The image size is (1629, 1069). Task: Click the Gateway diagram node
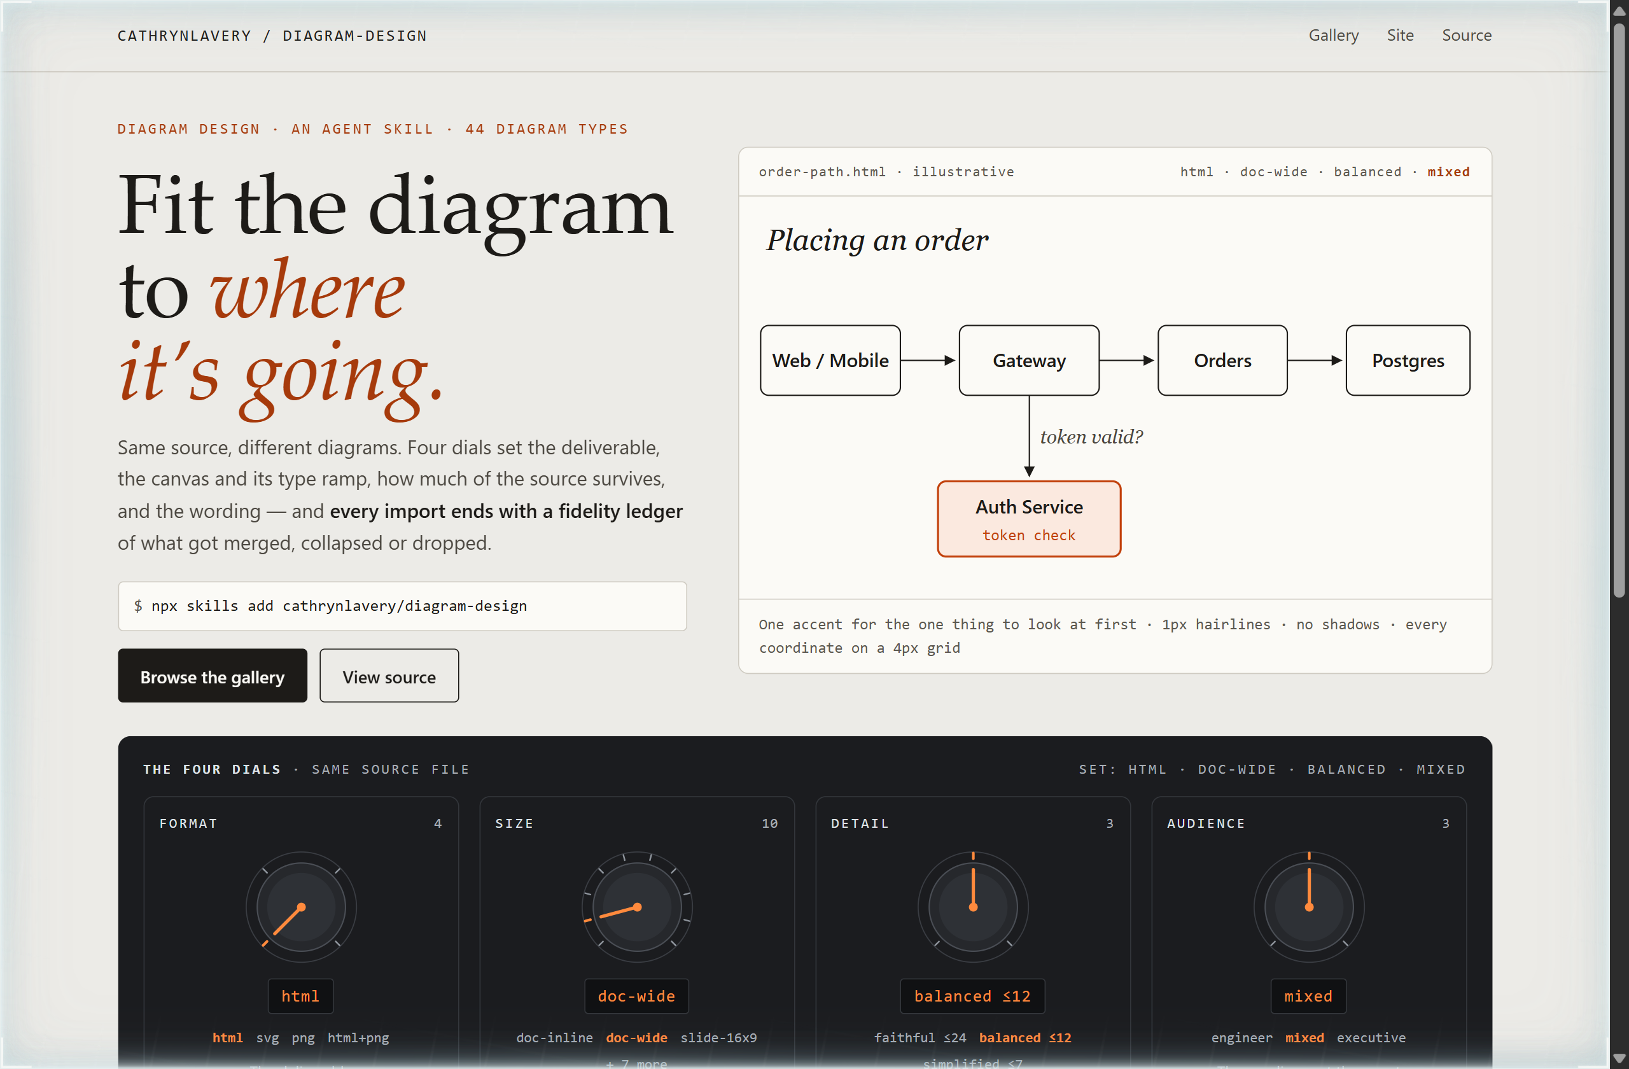(1029, 360)
